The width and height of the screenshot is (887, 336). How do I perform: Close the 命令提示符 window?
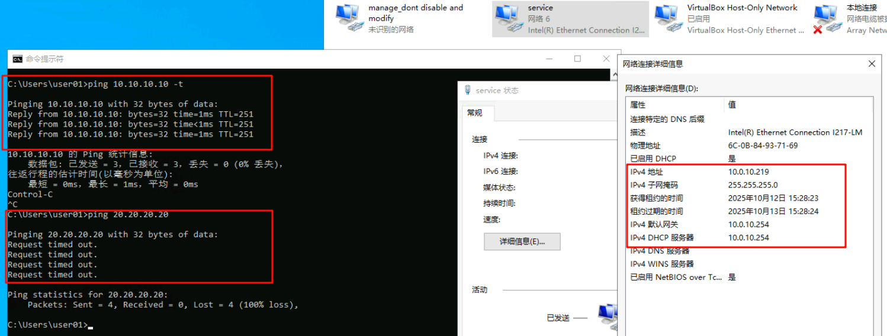click(x=606, y=59)
